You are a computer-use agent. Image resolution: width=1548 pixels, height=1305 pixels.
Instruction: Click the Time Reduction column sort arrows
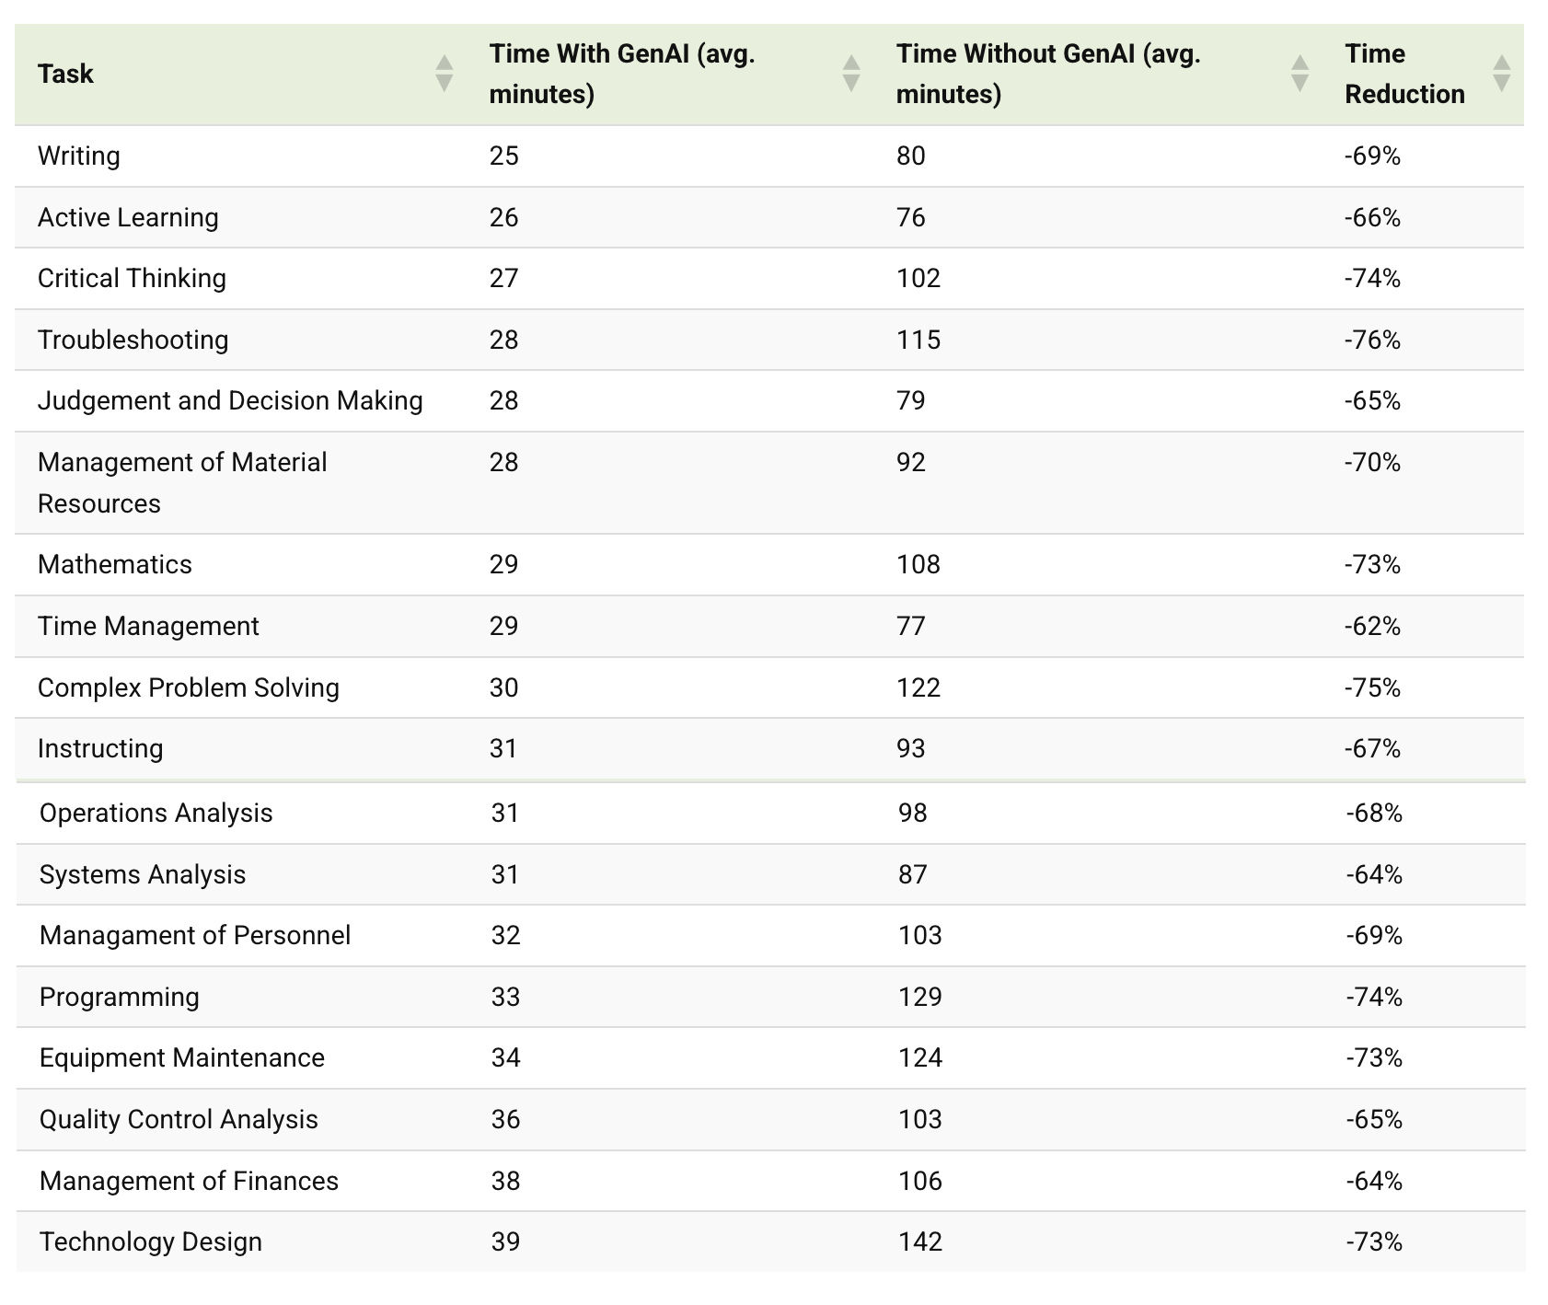(x=1501, y=74)
